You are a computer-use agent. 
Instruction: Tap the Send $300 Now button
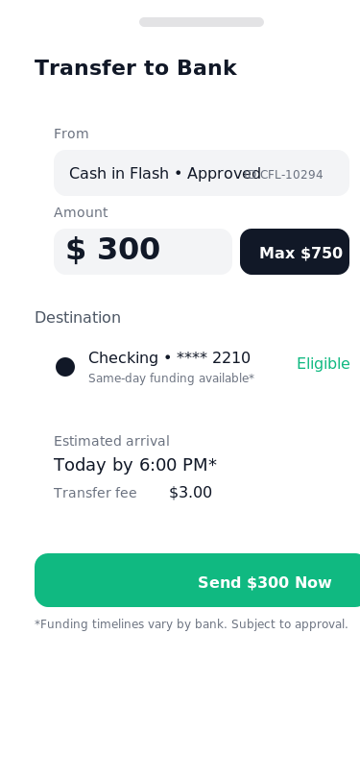click(198, 580)
